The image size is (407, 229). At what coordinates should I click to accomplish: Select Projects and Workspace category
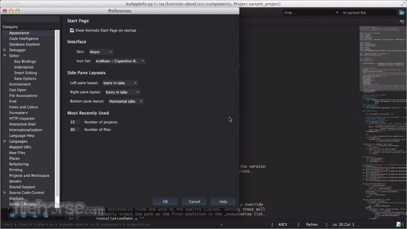(29, 175)
